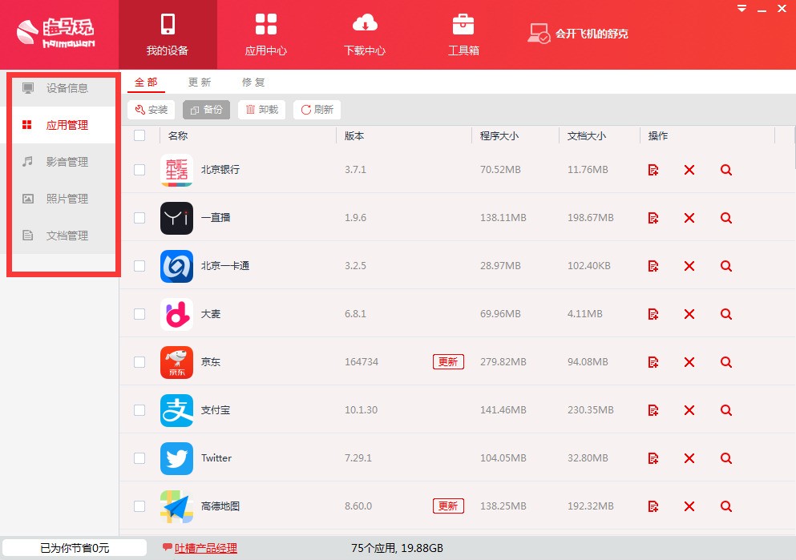
Task: Click the search icon for 京东
Action: (726, 362)
